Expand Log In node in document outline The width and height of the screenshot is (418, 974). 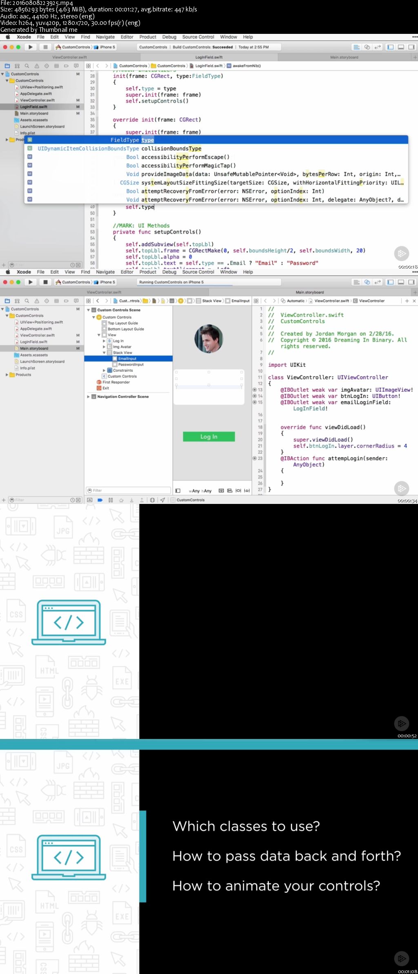point(104,341)
